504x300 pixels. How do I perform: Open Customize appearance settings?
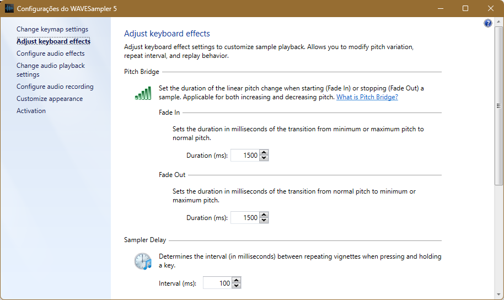[x=50, y=99]
